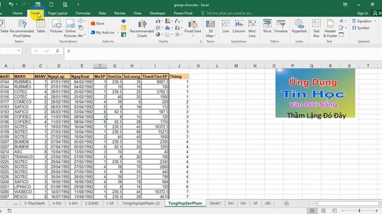The width and height of the screenshot is (382, 214).
Task: Insert an Equation
Action: pyautogui.click(x=362, y=21)
